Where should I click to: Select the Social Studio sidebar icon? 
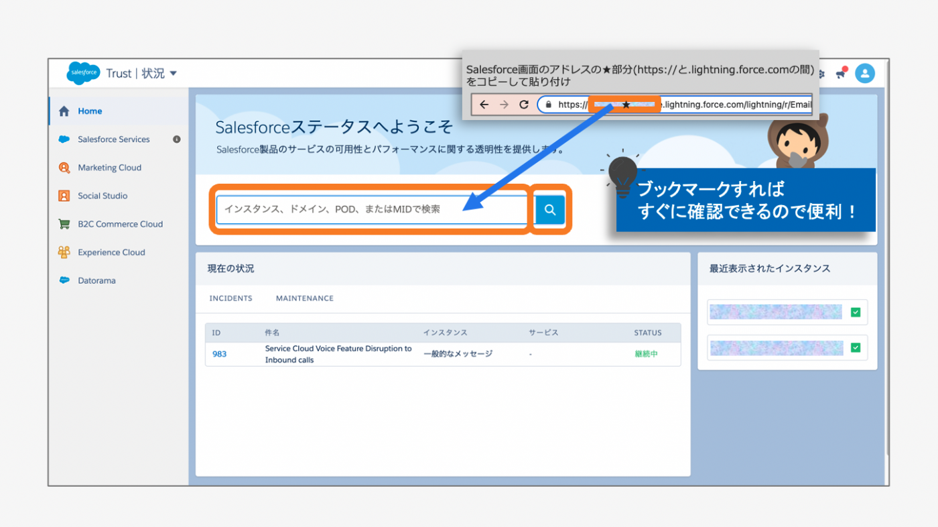(x=64, y=196)
